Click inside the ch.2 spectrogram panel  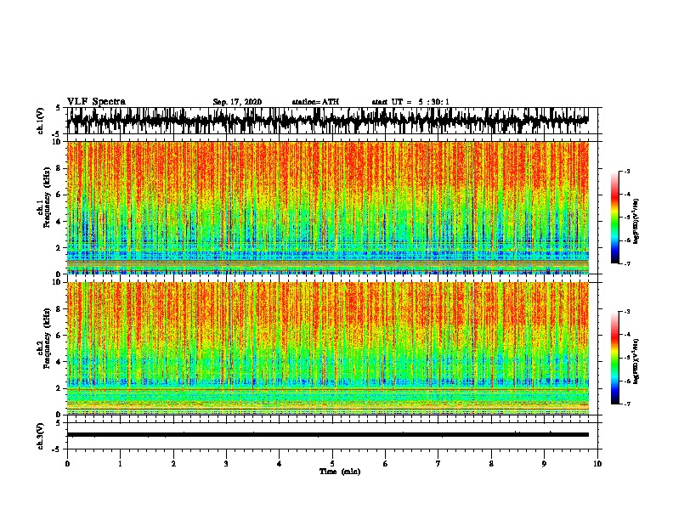328,348
